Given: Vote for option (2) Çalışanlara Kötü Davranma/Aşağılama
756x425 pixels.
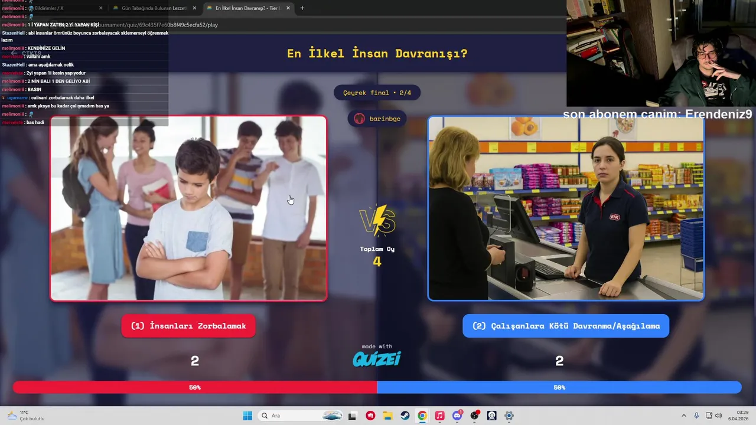Looking at the screenshot, I should 566,326.
